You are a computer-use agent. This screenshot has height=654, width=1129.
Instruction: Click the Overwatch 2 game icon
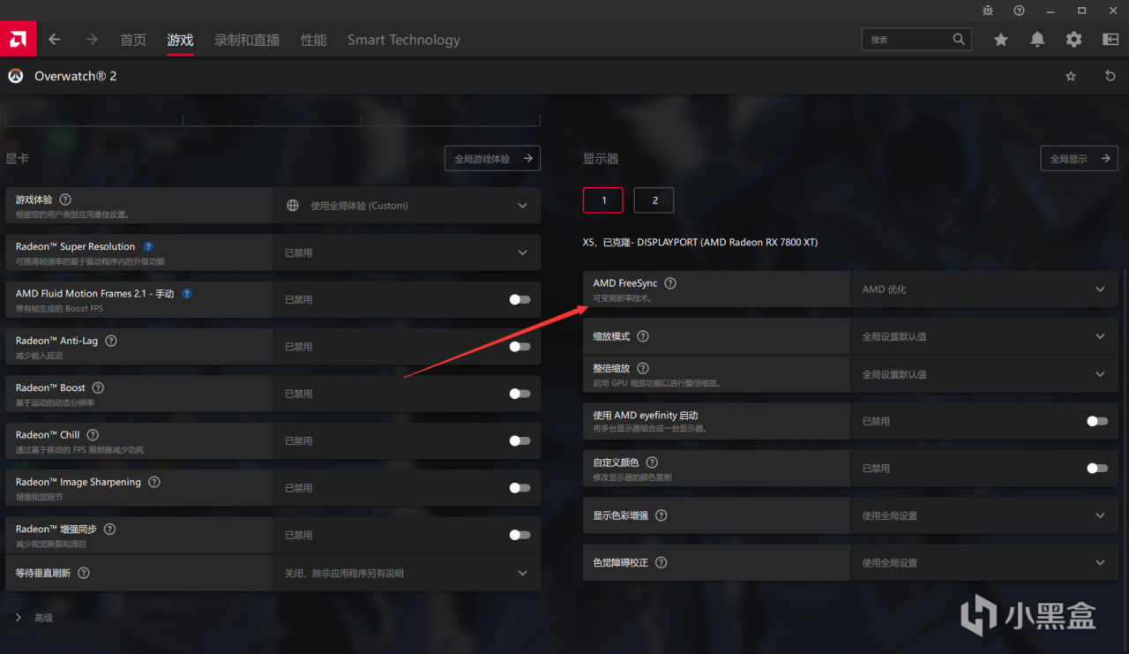click(15, 77)
